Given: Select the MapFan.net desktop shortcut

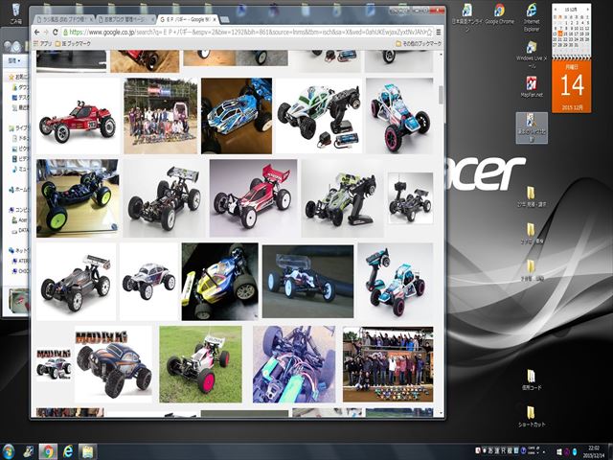Looking at the screenshot, I should (x=532, y=87).
